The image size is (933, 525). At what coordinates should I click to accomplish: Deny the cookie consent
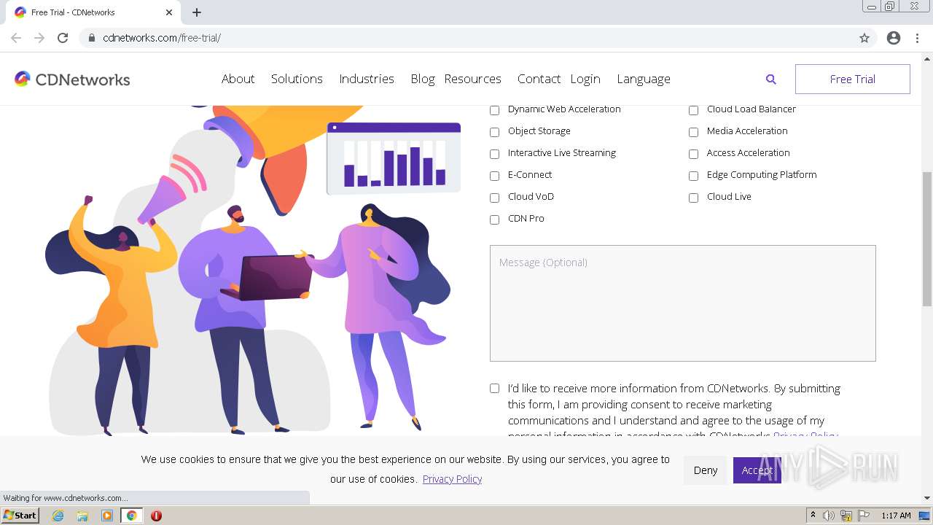[x=706, y=470]
